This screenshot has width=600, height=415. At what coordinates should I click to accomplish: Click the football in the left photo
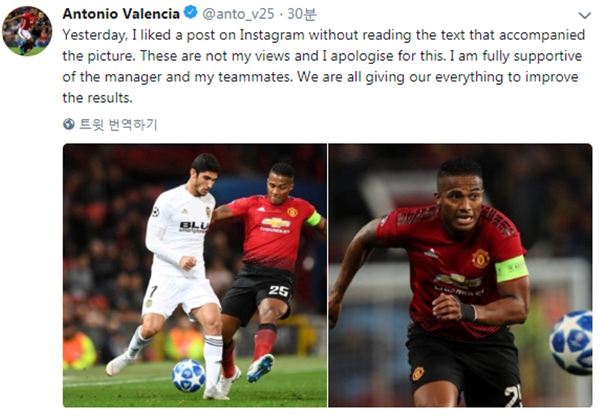(x=188, y=376)
